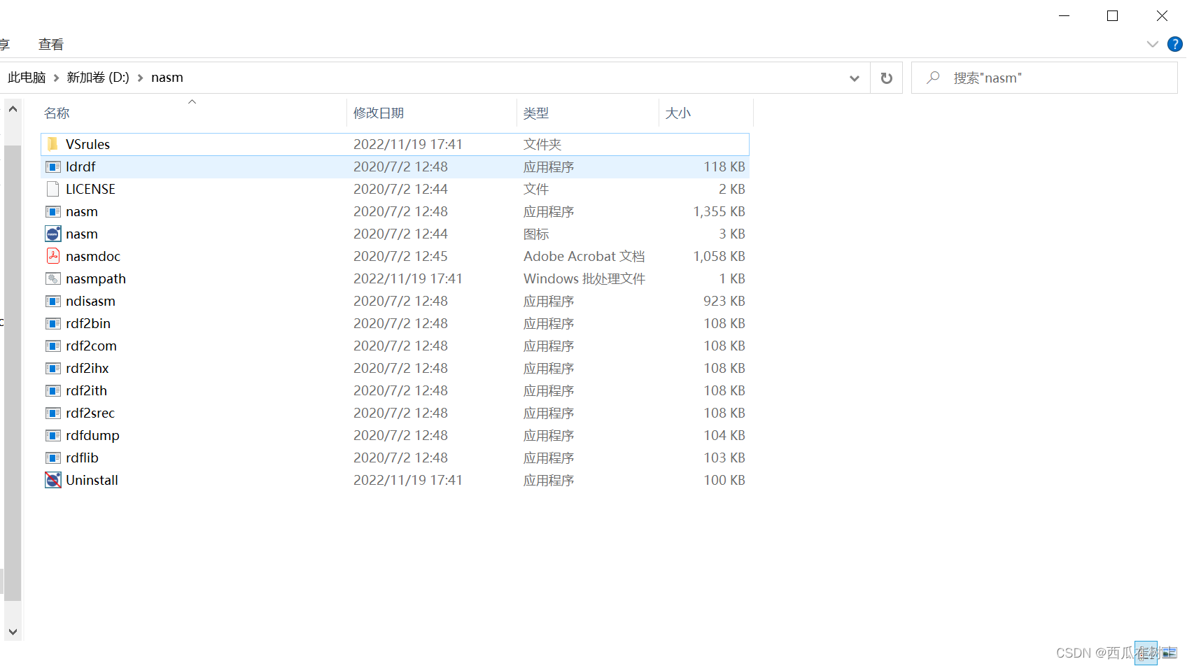
Task: Select the Uninstall file name
Action: tap(92, 480)
